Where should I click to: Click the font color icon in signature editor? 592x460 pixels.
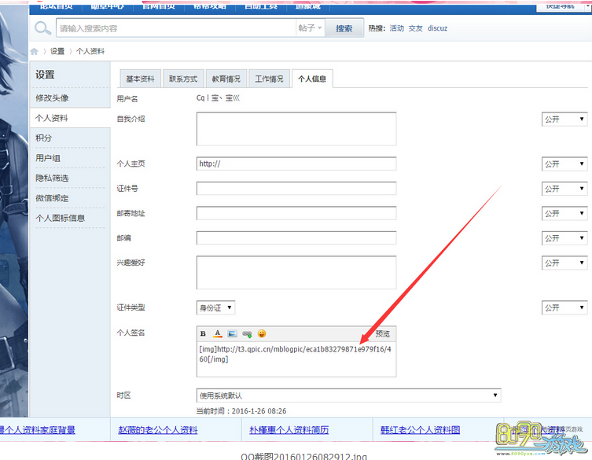pyautogui.click(x=218, y=334)
